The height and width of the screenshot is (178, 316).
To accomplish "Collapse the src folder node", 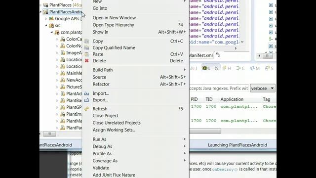I will [46, 25].
